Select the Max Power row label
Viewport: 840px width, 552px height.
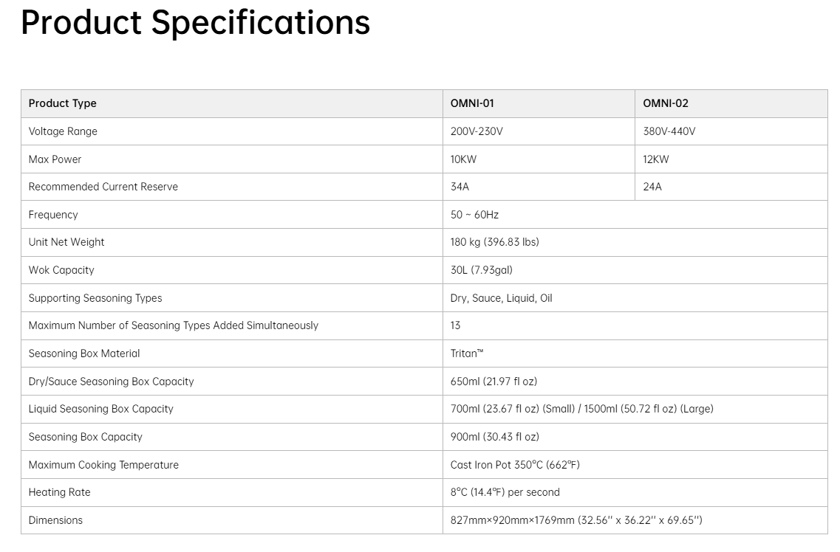pos(55,159)
